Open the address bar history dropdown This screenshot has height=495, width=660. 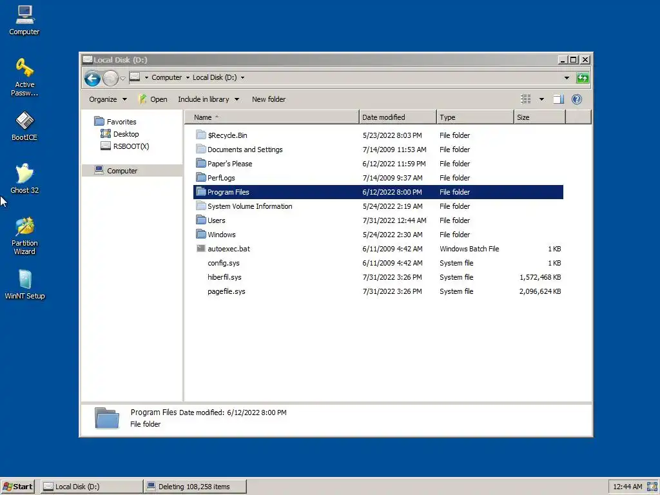tap(567, 78)
